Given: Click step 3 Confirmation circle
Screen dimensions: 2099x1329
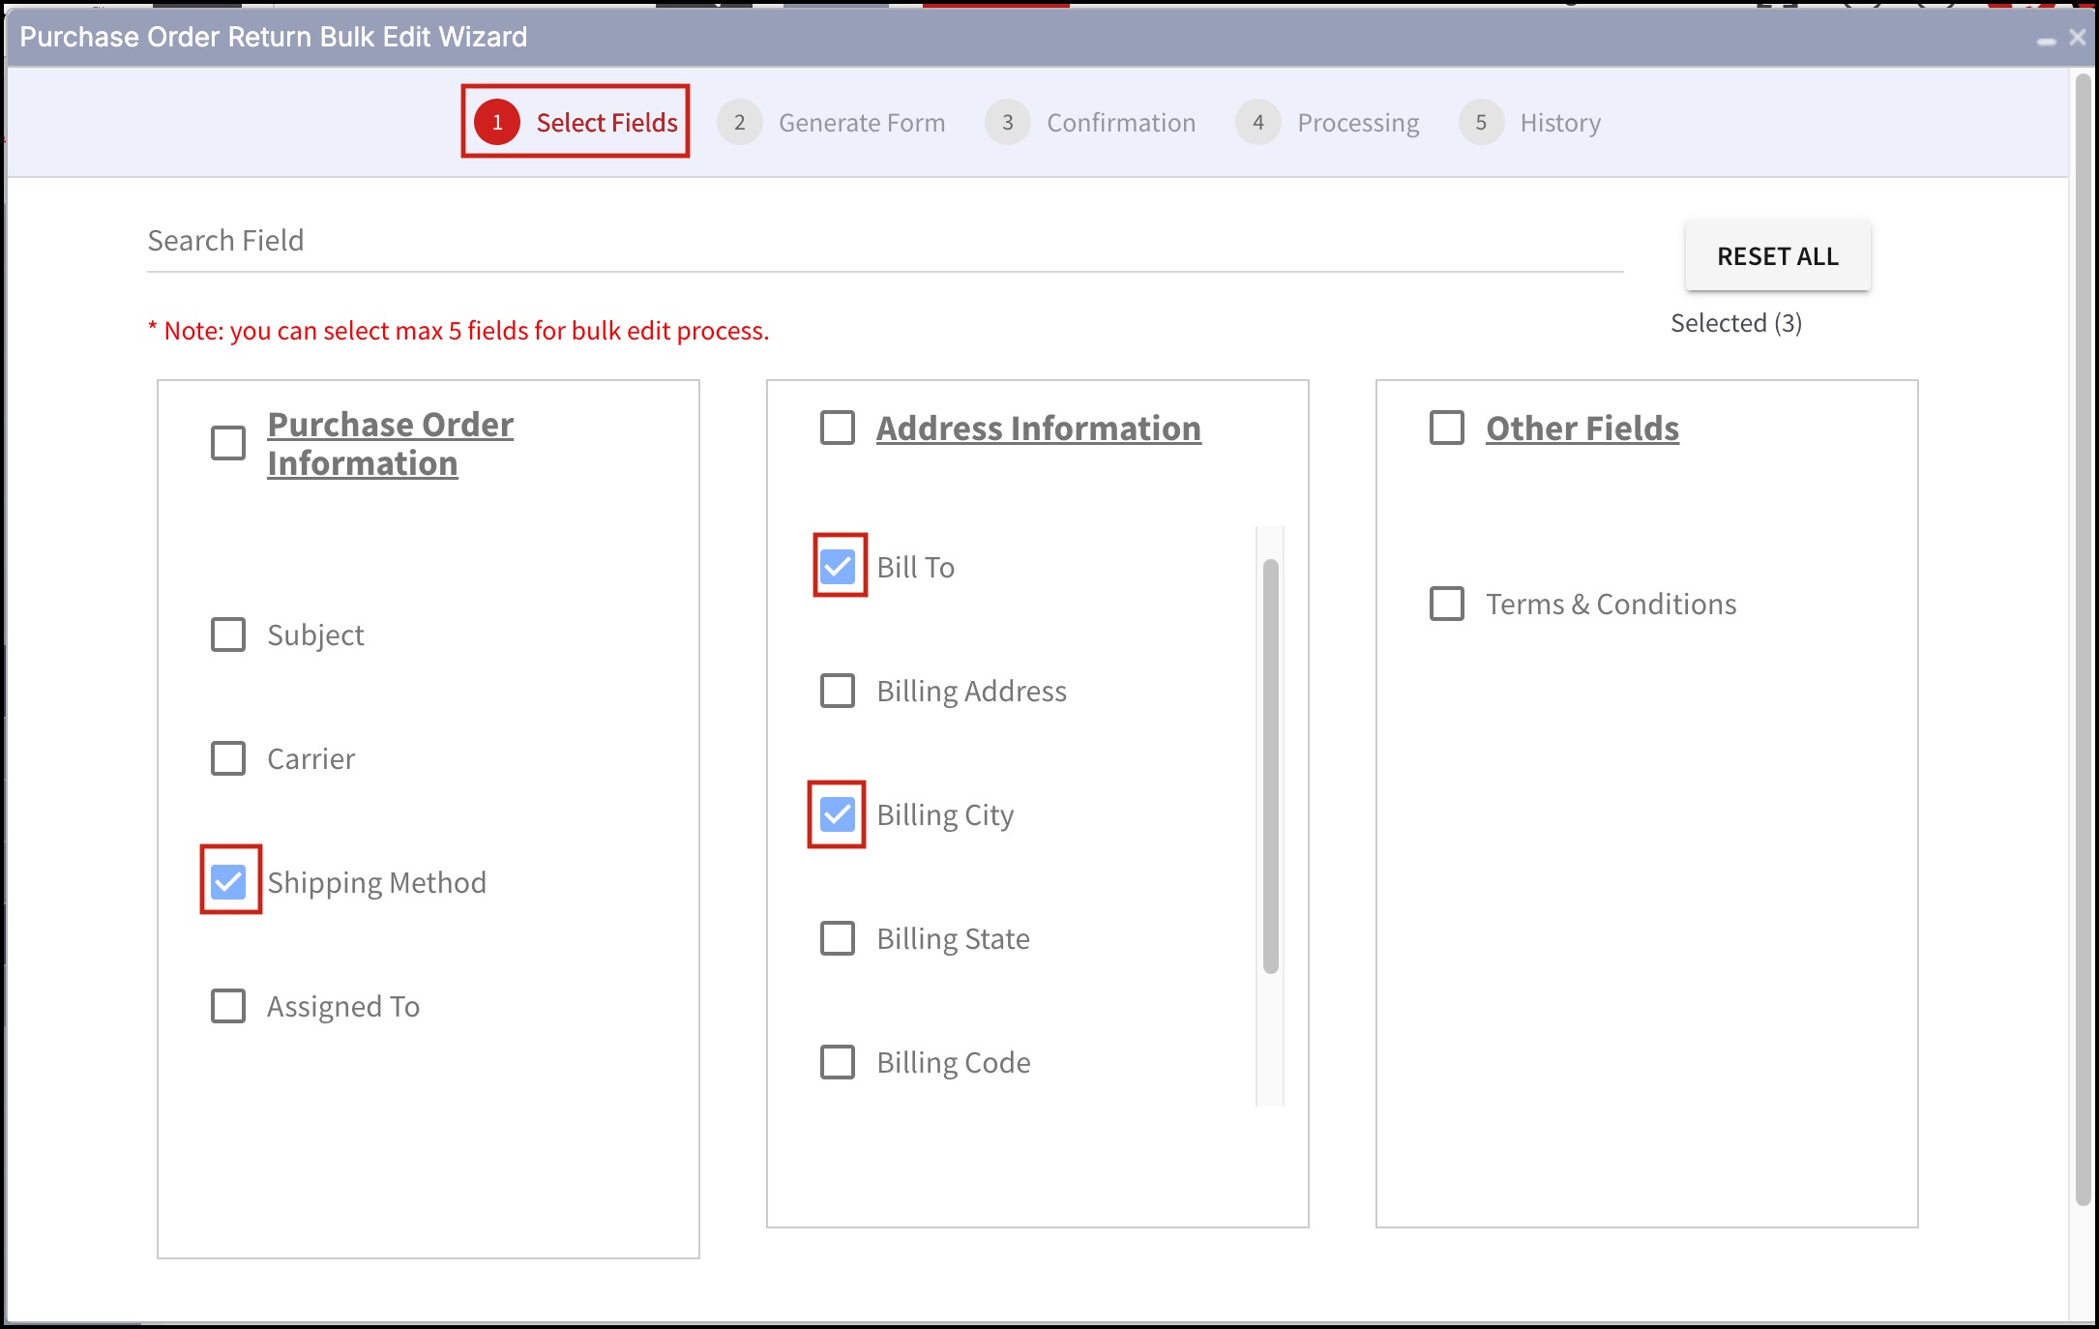Looking at the screenshot, I should coord(1007,123).
